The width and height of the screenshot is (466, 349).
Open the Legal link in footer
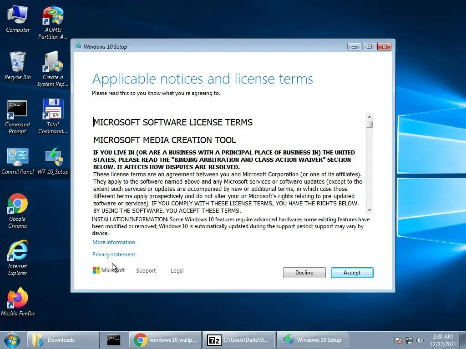pyautogui.click(x=177, y=270)
